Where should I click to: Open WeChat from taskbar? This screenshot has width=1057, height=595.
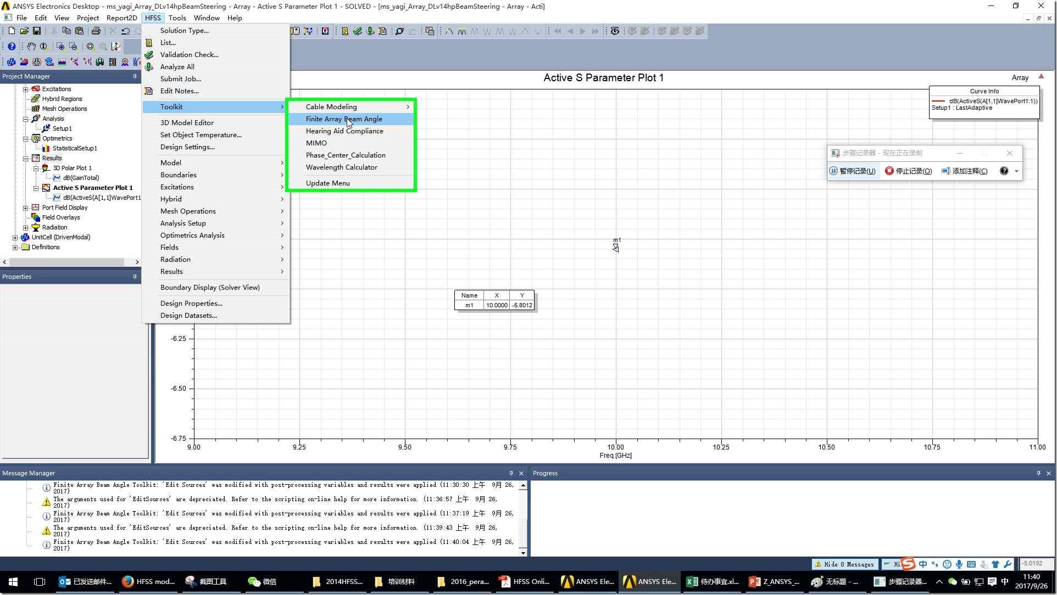point(263,582)
